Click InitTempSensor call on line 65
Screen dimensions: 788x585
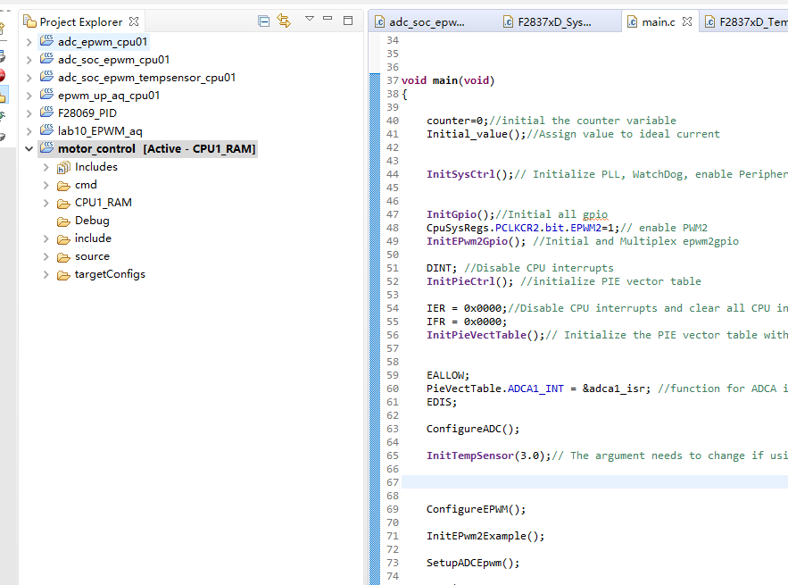[x=470, y=455]
